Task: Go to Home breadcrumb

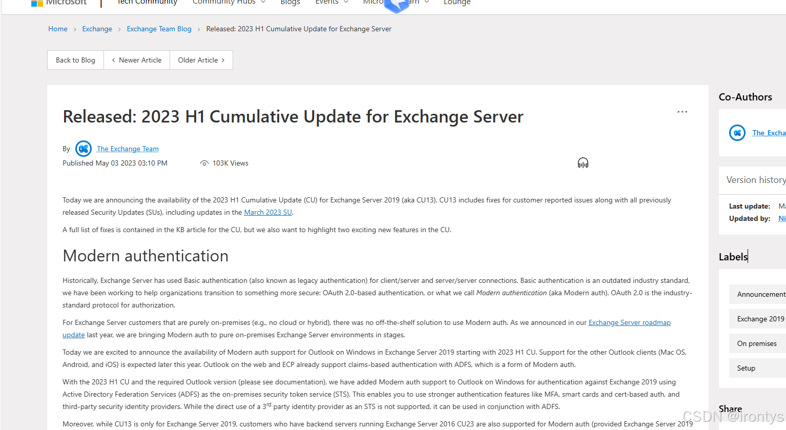Action: click(58, 29)
